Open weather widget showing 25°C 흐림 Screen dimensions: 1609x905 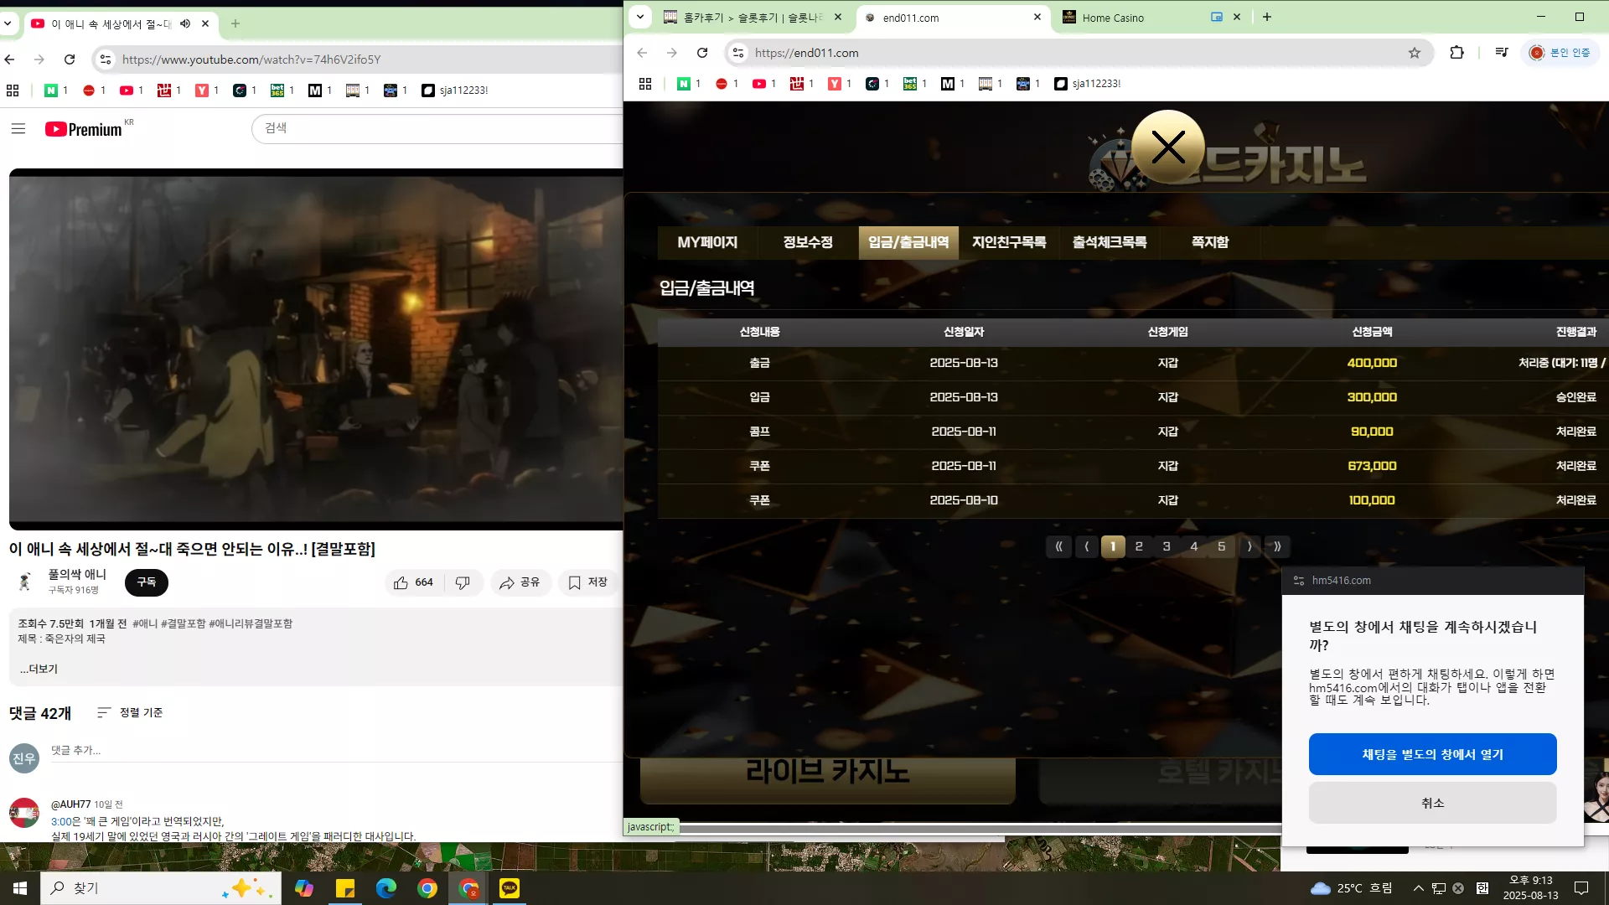click(x=1351, y=888)
